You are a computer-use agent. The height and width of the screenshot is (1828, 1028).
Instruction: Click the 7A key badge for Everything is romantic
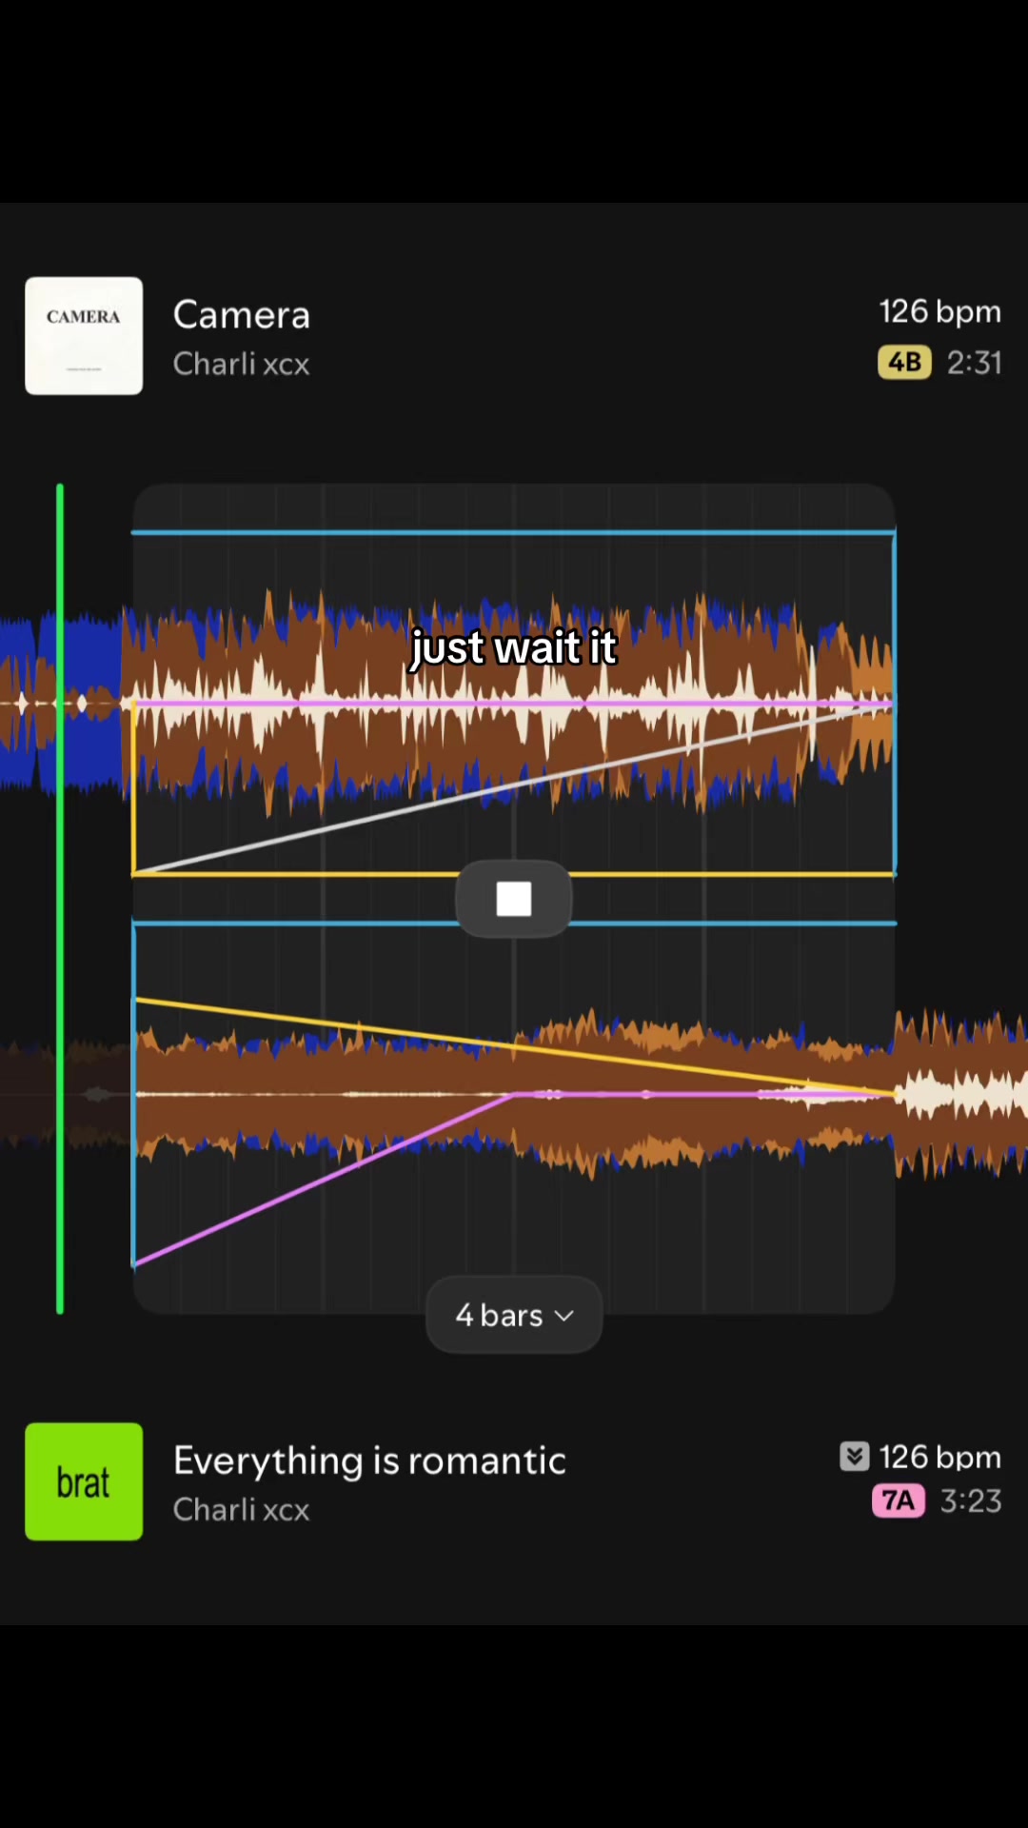(x=899, y=1500)
